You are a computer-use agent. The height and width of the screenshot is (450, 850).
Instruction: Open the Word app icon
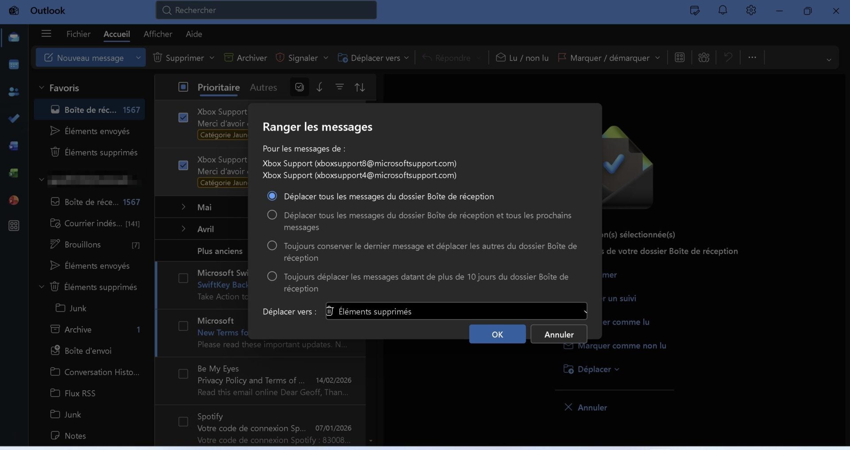pyautogui.click(x=14, y=146)
